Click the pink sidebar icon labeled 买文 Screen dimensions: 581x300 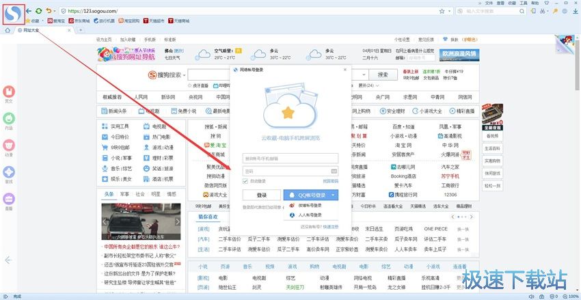tap(9, 92)
